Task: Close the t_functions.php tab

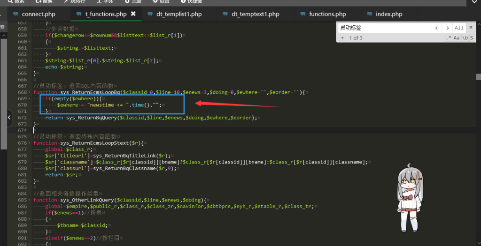Action: [133, 14]
